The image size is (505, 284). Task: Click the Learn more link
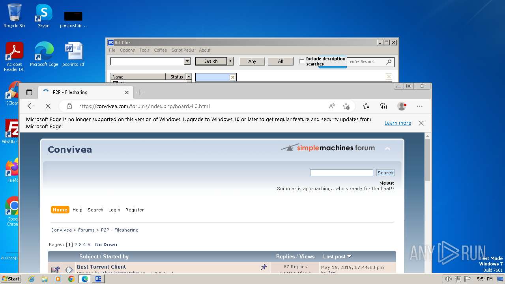[398, 123]
